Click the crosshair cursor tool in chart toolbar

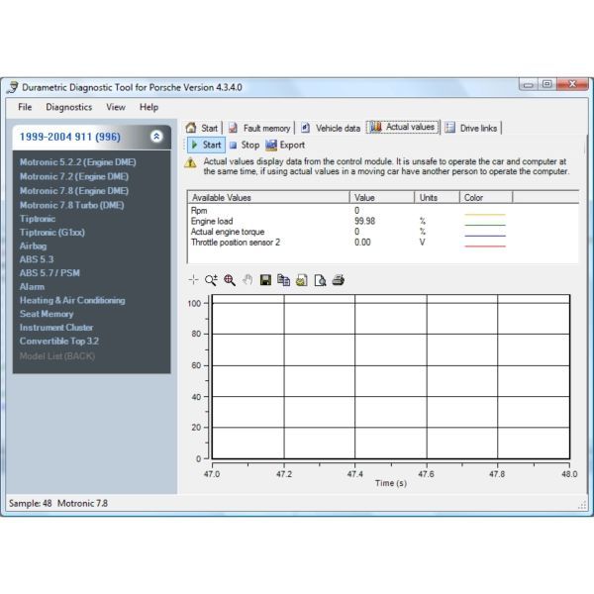click(x=194, y=280)
